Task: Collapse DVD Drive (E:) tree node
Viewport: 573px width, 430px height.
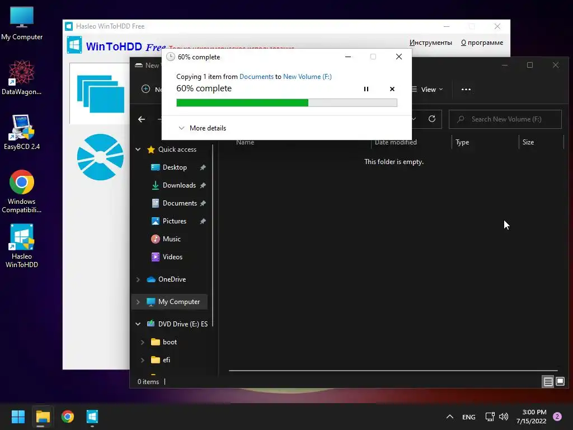Action: coord(138,324)
